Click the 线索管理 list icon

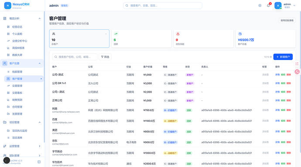[8, 72]
